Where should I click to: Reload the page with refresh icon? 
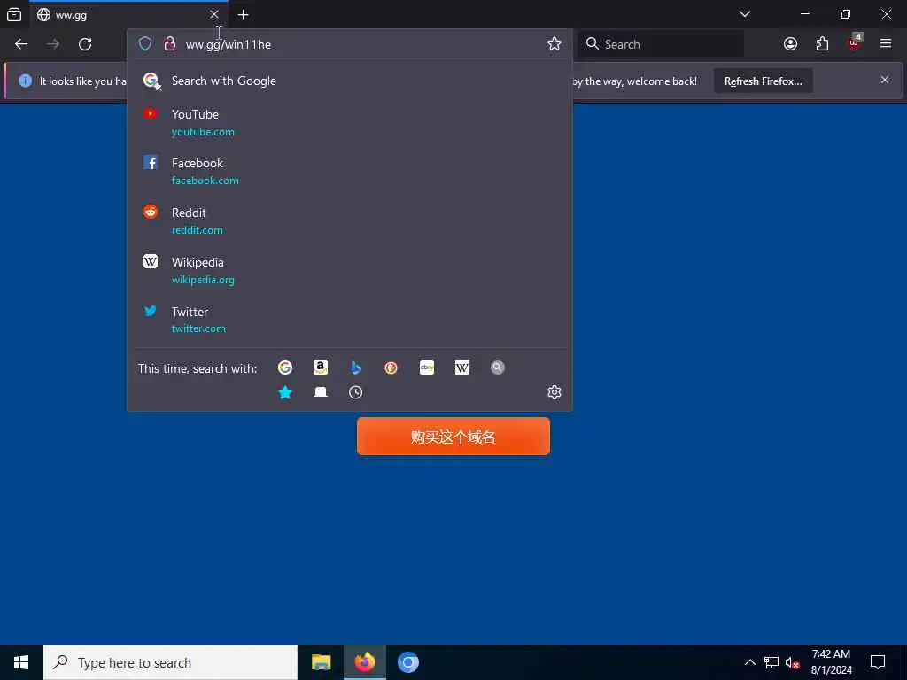85,44
